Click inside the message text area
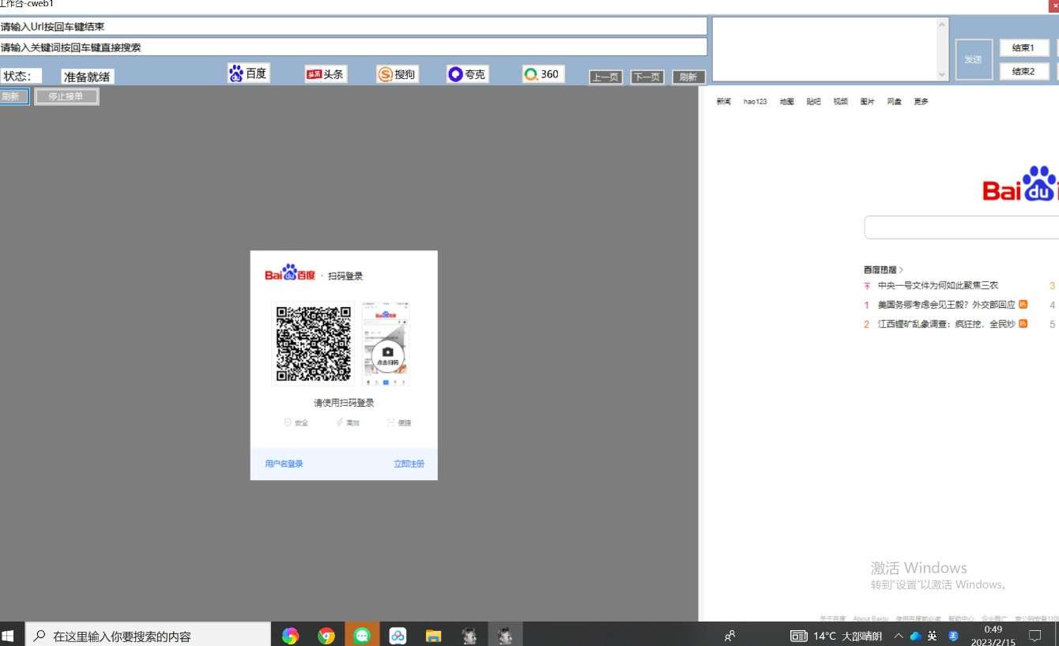Image resolution: width=1059 pixels, height=646 pixels. coord(824,49)
